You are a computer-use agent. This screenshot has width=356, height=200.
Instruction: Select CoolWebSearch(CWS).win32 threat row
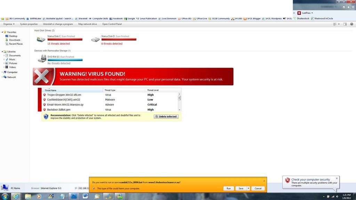(110, 100)
